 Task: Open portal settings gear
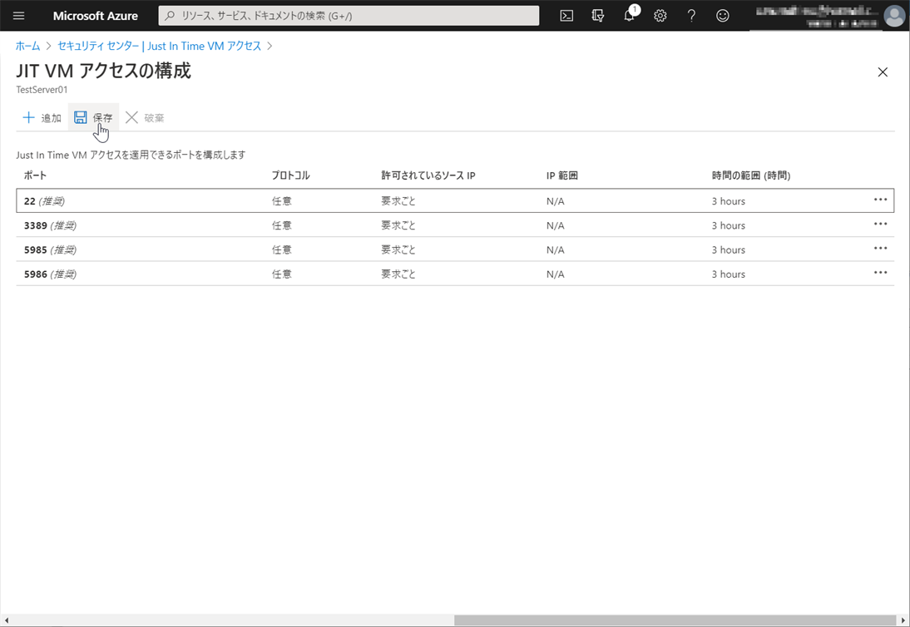pos(660,16)
